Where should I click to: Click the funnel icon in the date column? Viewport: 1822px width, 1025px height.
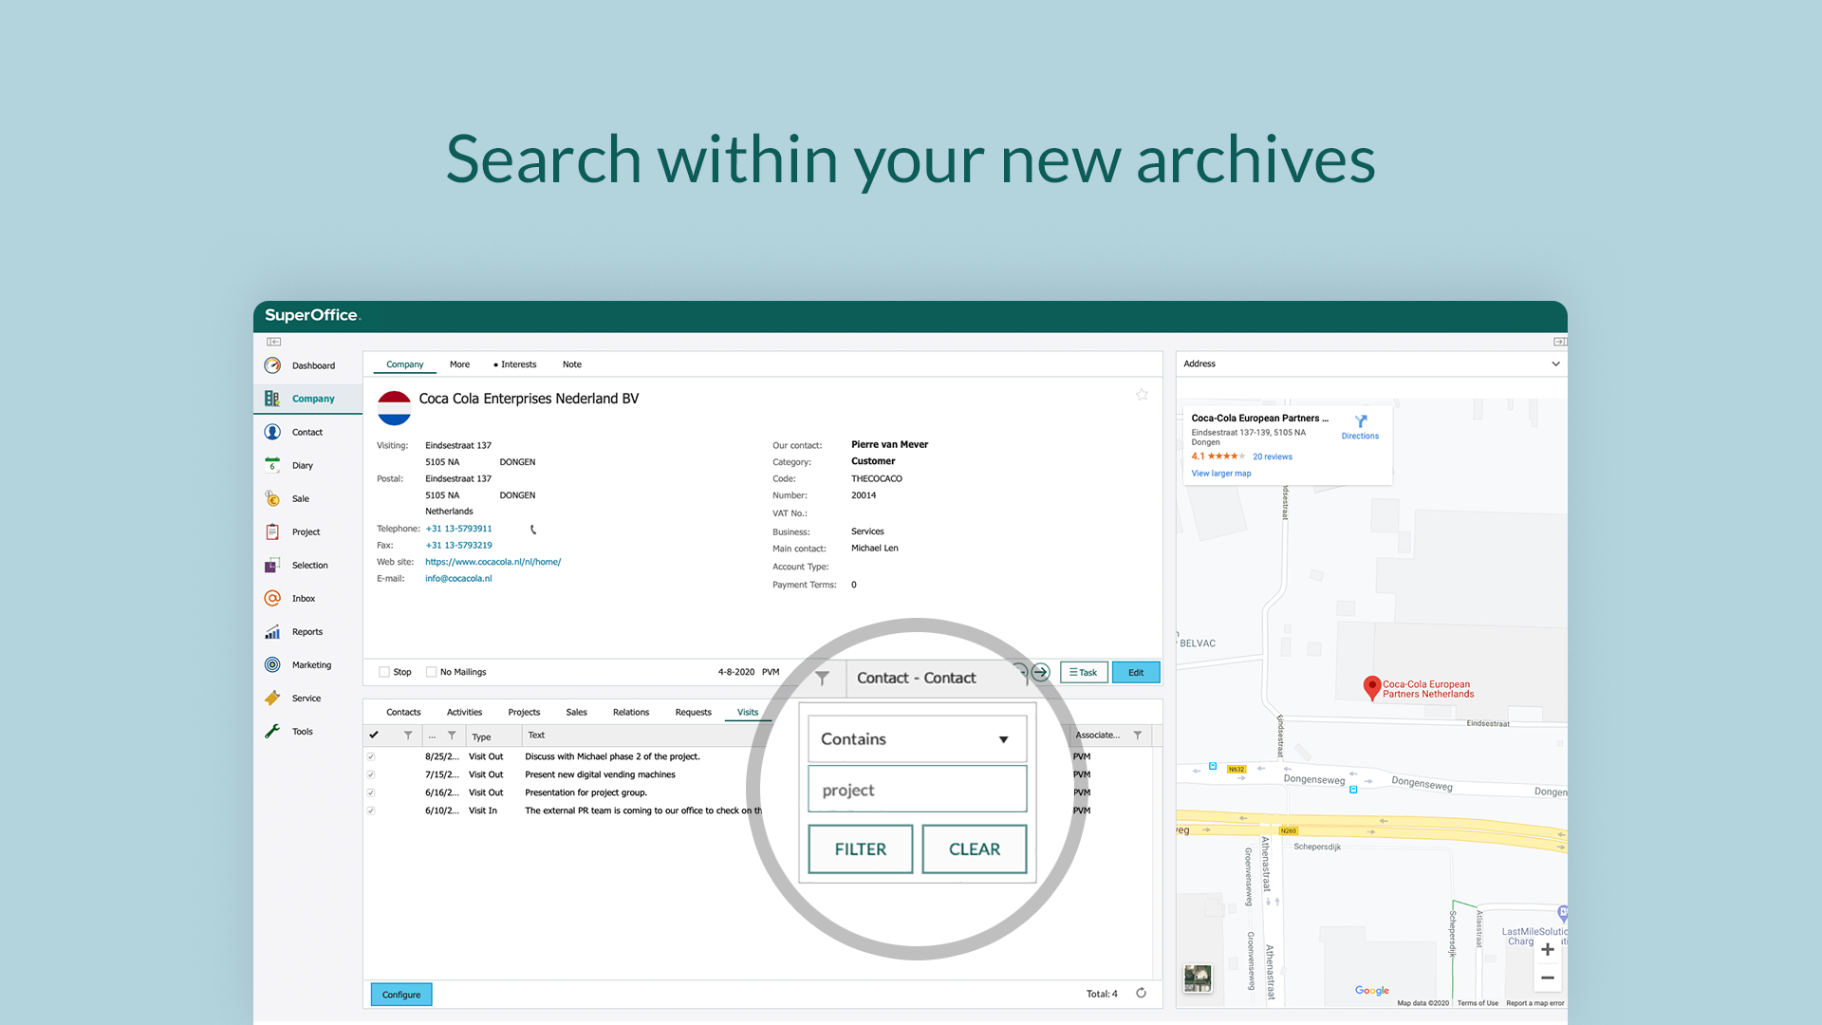point(452,736)
